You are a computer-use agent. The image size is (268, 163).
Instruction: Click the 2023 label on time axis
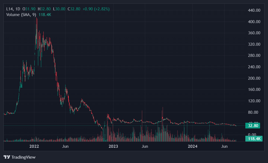tap(113, 146)
